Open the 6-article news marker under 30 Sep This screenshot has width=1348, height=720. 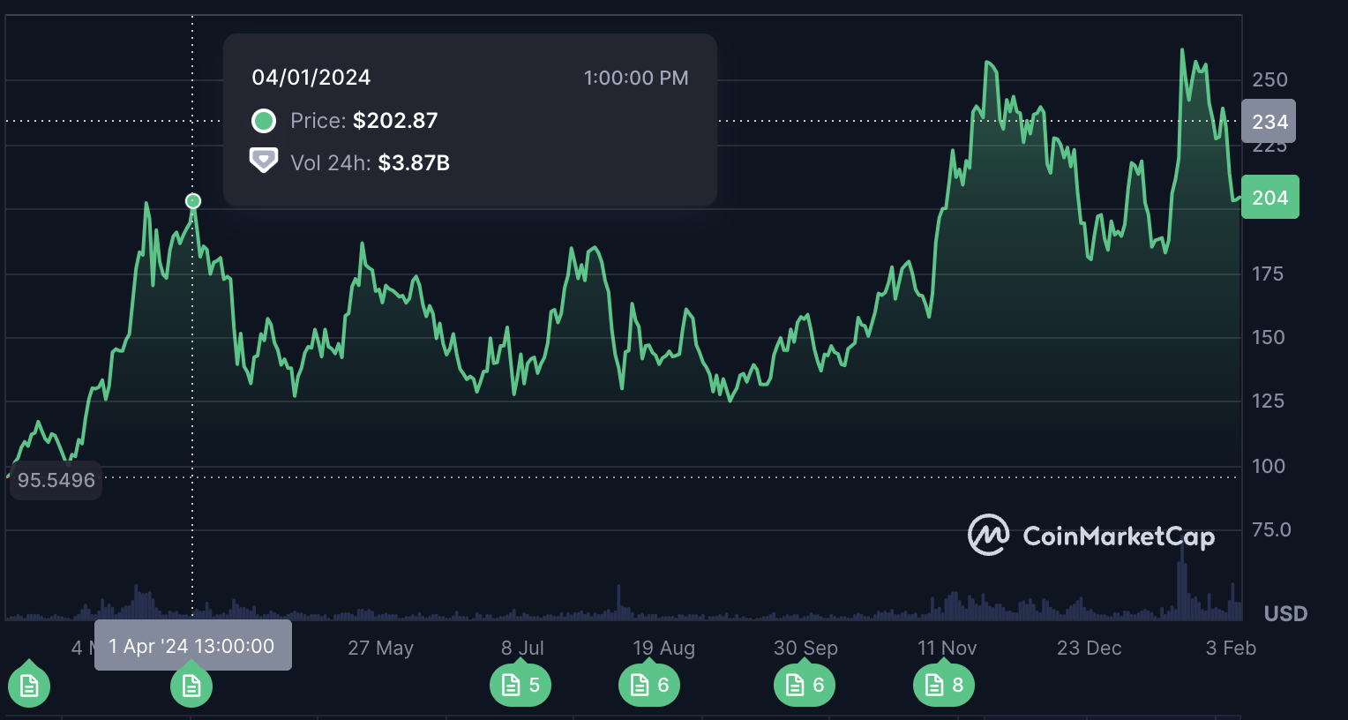coord(805,686)
